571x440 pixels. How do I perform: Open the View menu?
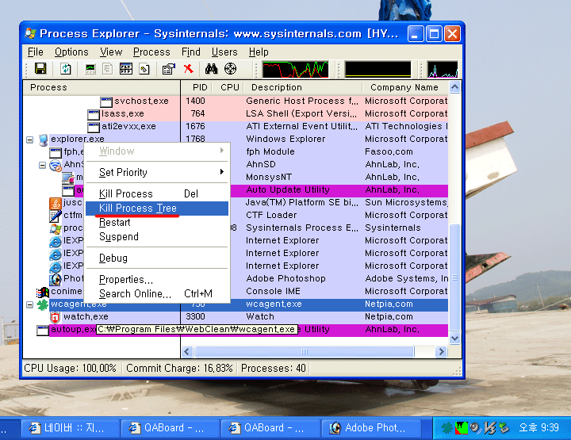point(111,52)
